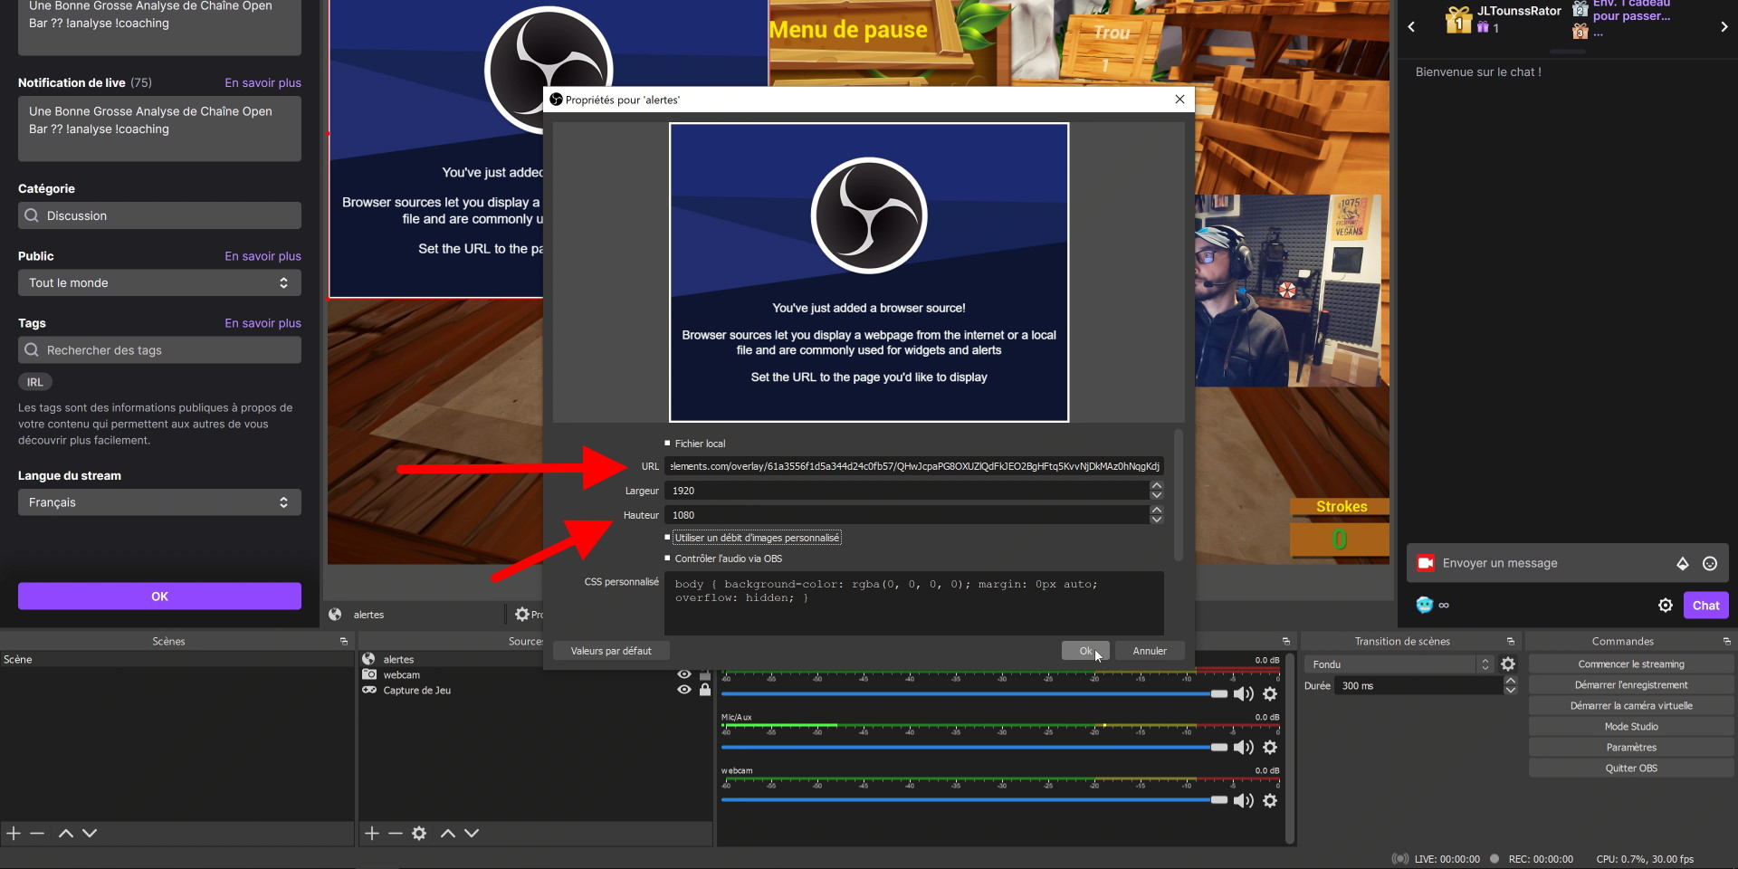The width and height of the screenshot is (1738, 869).
Task: Toggle the lock on Capture de Jeu source
Action: coord(705,690)
